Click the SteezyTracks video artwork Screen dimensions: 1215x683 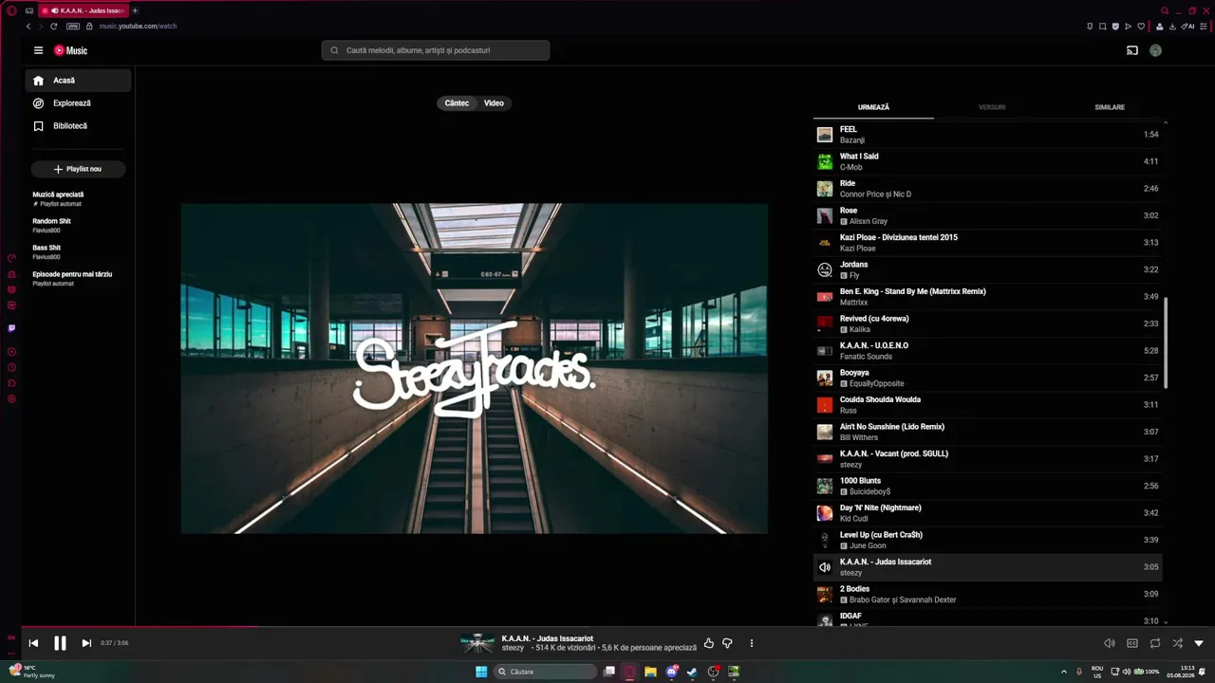tap(475, 369)
